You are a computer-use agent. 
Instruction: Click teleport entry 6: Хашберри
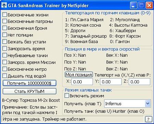[123, 31]
